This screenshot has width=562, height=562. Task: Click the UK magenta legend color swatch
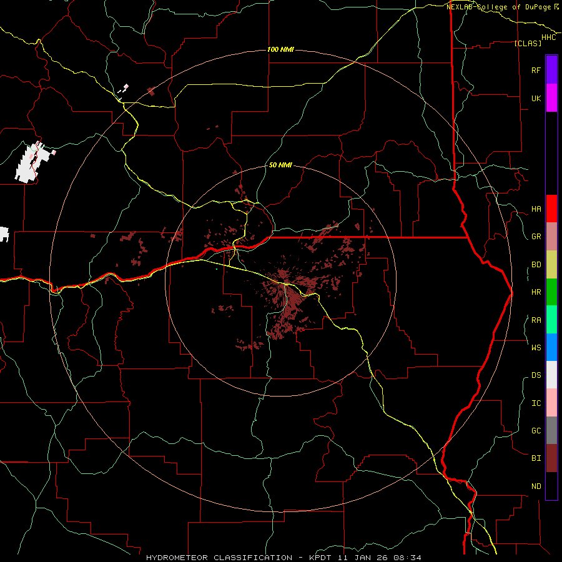click(551, 98)
